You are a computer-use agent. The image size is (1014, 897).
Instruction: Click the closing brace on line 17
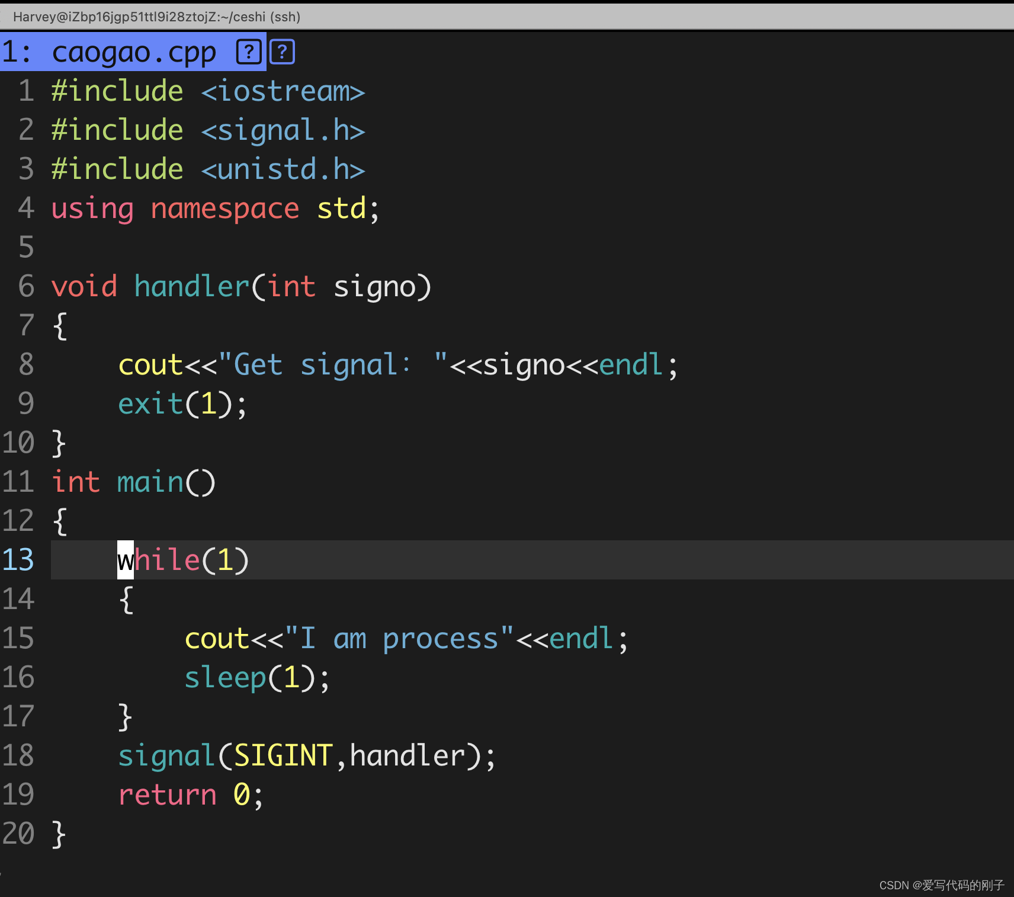click(126, 717)
